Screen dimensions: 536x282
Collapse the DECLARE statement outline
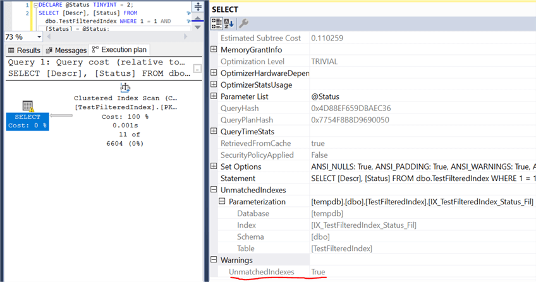point(35,5)
